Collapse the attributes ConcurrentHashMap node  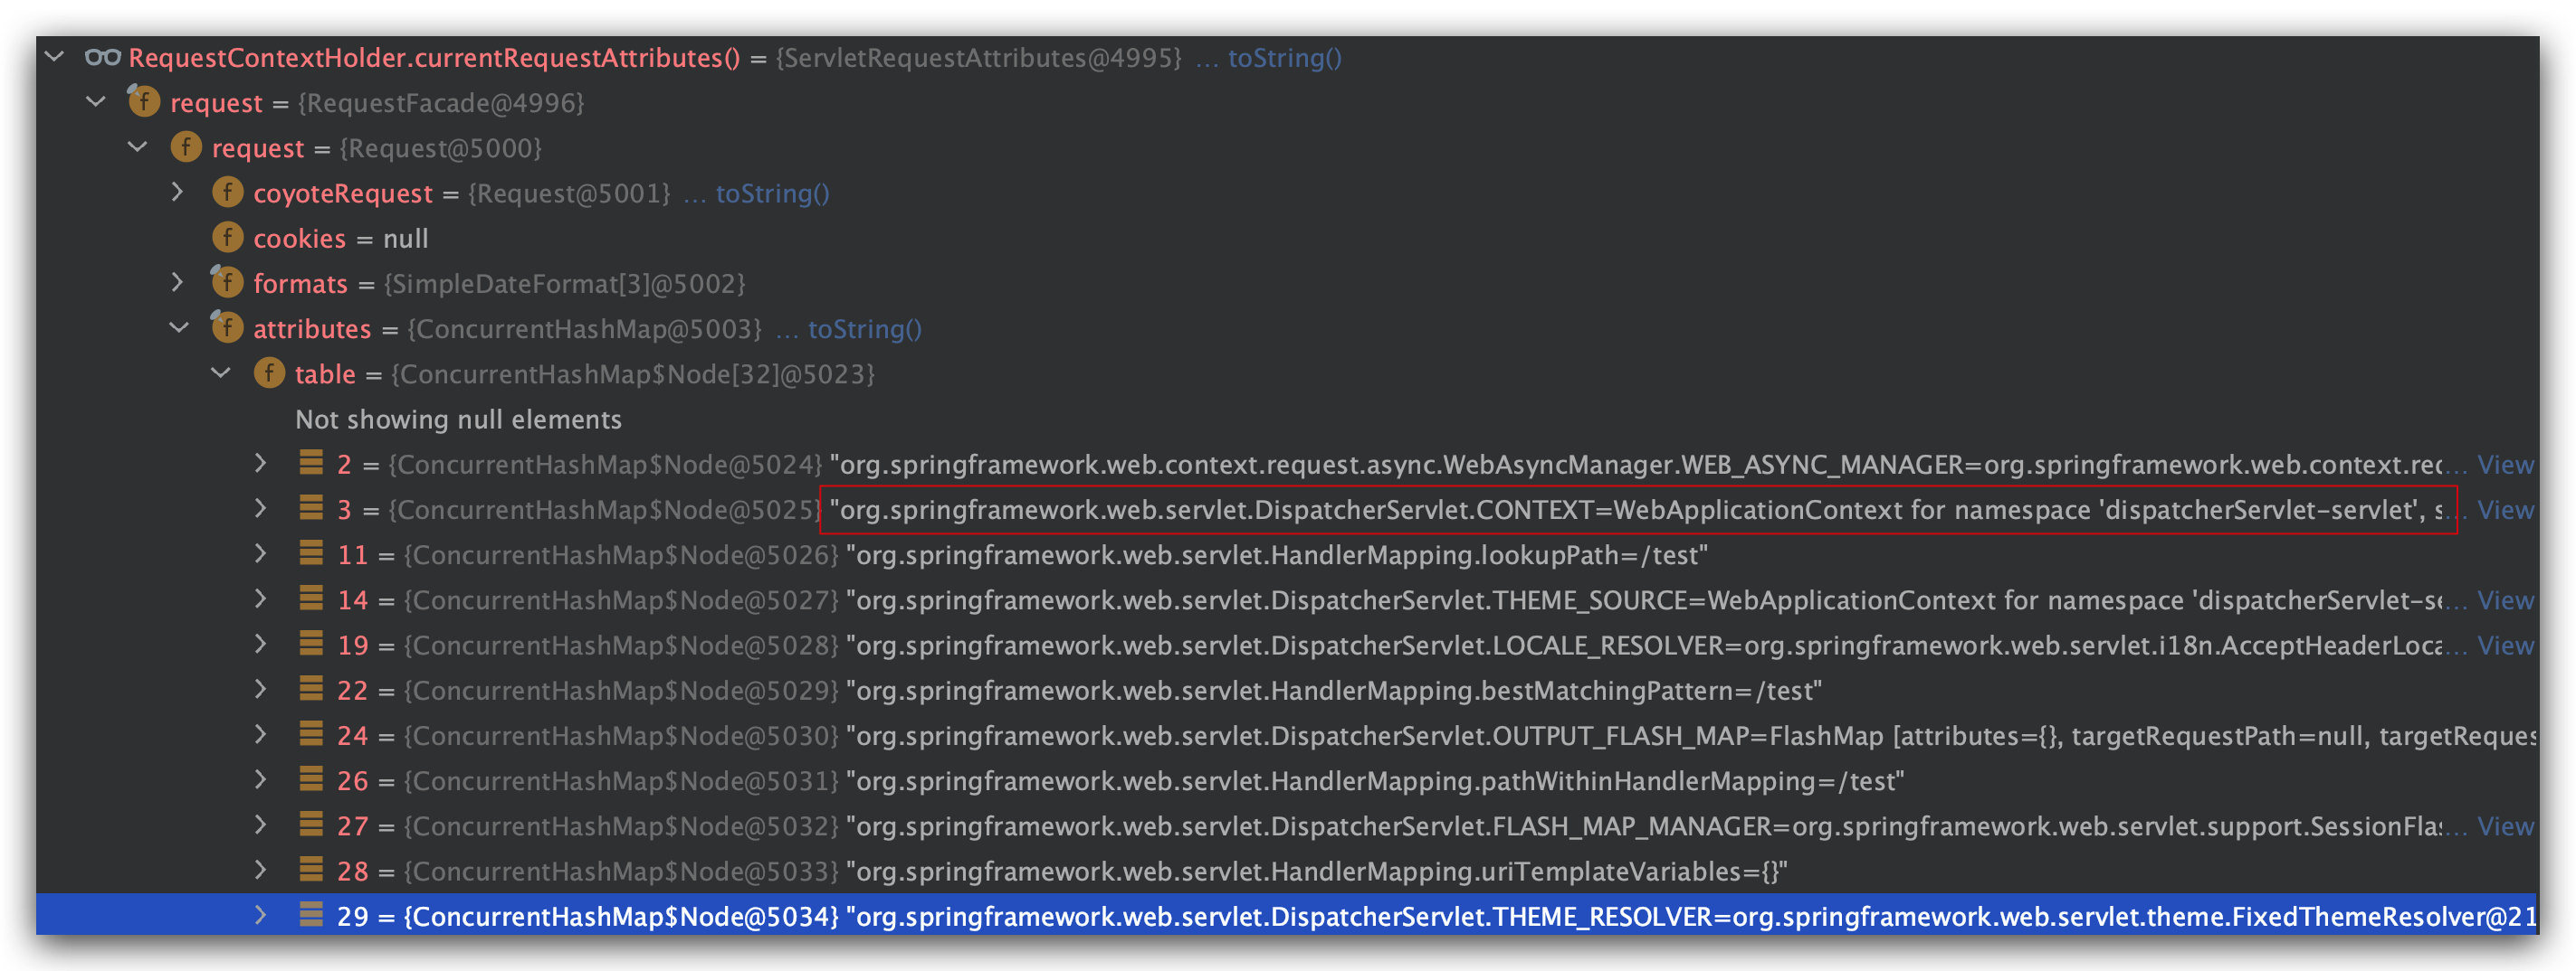click(x=179, y=327)
